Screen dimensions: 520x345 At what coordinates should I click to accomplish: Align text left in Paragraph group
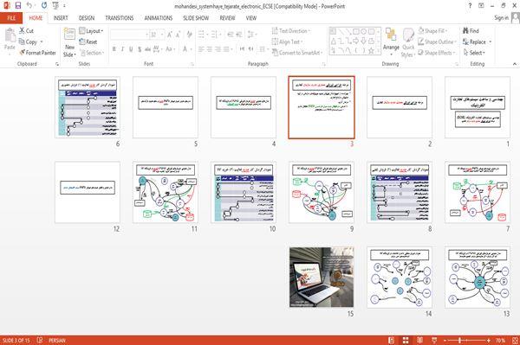(201, 49)
